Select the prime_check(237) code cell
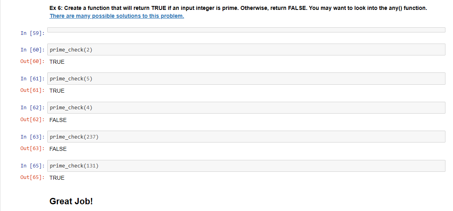Viewport: 453px width, 211px height. [x=246, y=137]
